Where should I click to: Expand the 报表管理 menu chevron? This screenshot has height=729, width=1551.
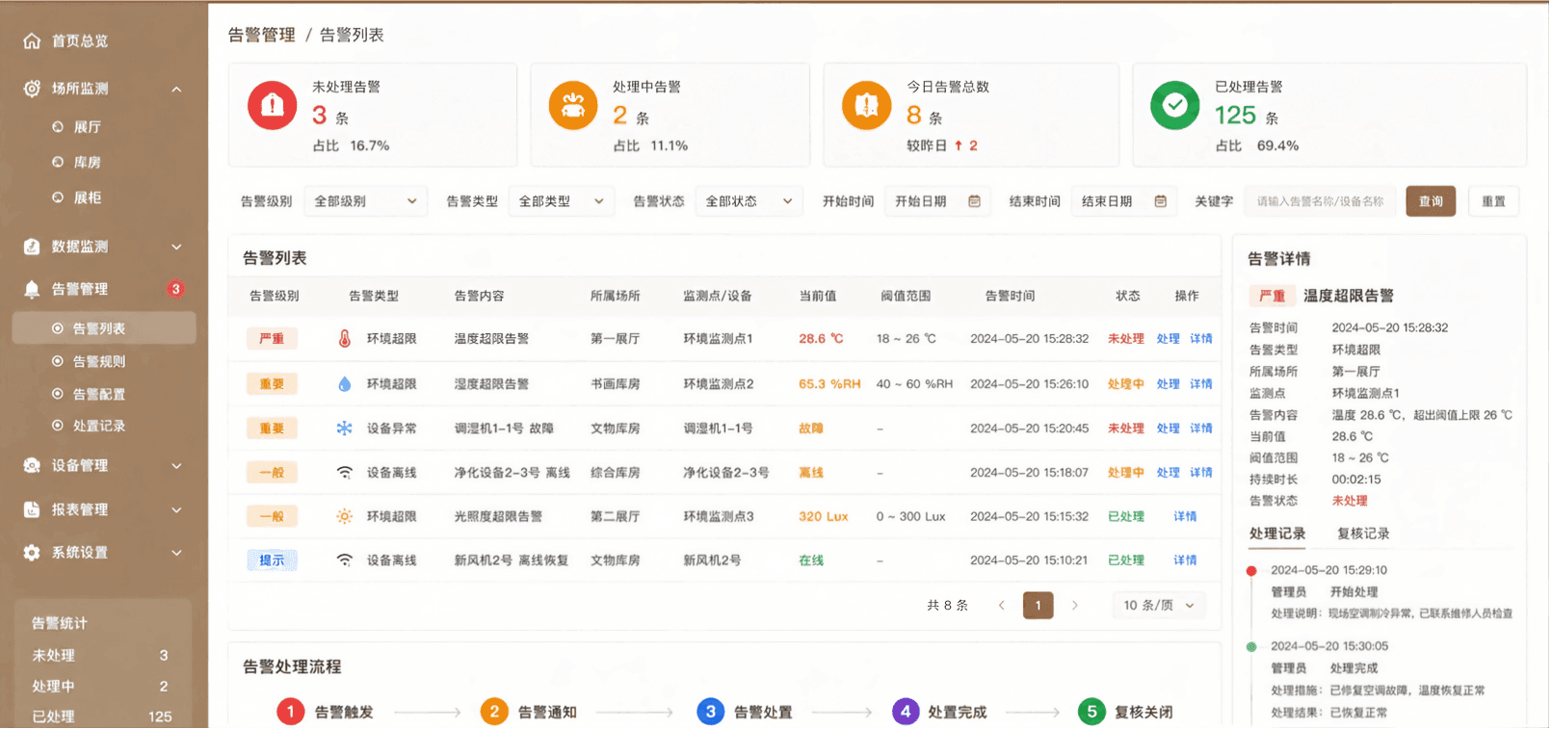[176, 510]
